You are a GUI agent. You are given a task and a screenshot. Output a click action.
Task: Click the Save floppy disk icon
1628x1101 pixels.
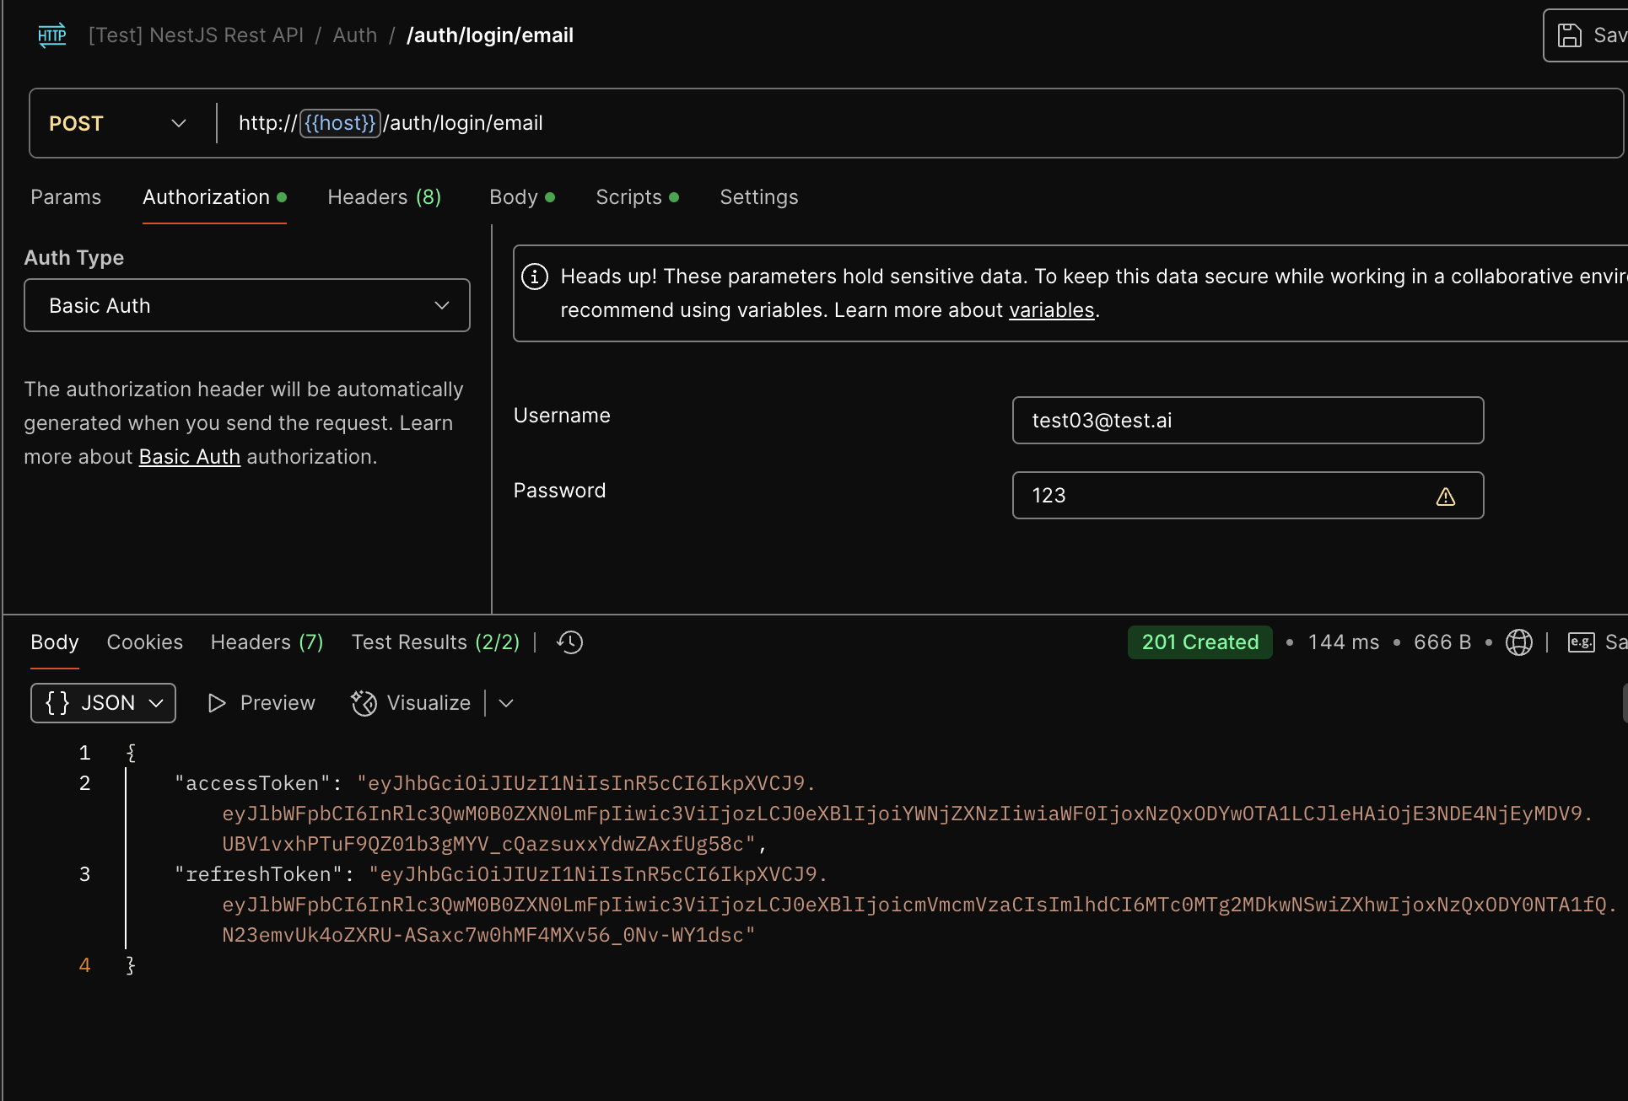click(1569, 35)
